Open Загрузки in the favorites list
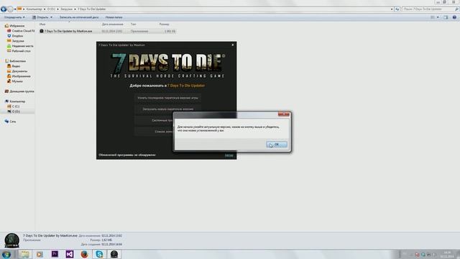Image resolution: width=460 pixels, height=259 pixels. pyautogui.click(x=18, y=41)
